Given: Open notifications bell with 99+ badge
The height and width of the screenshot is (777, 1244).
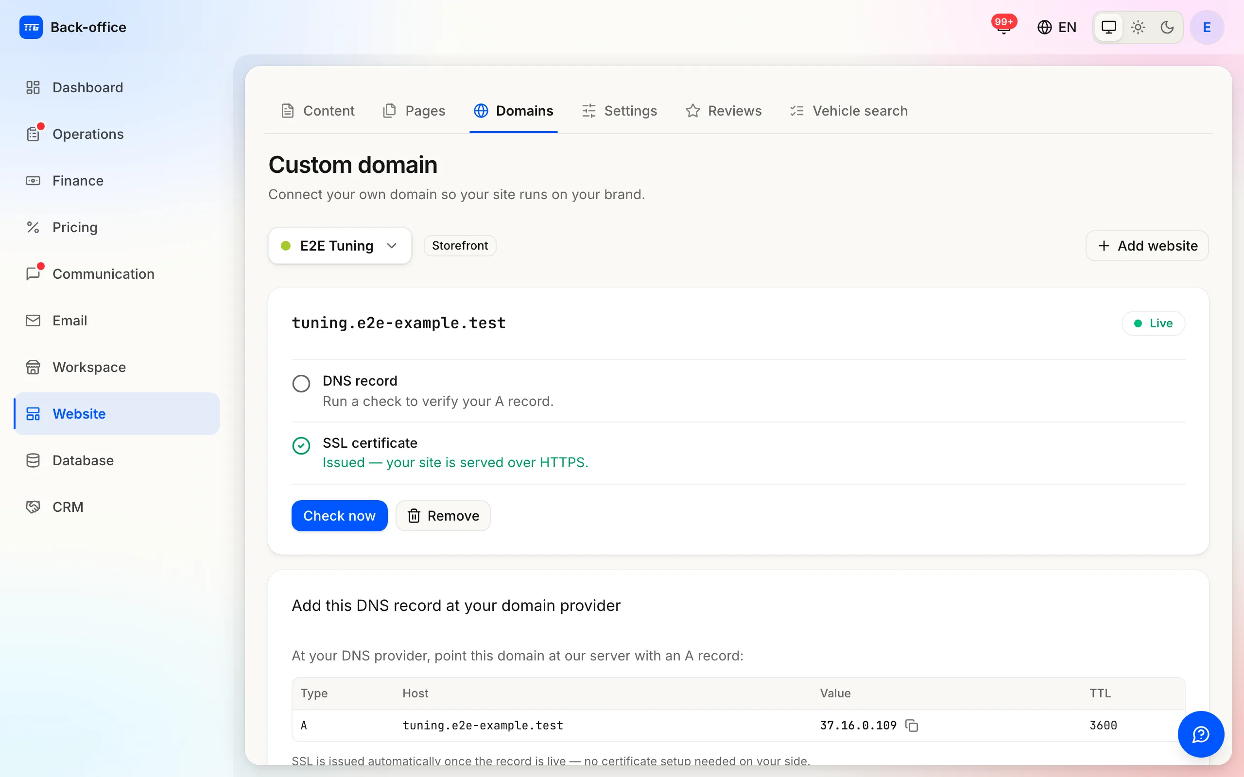Looking at the screenshot, I should tap(1003, 26).
